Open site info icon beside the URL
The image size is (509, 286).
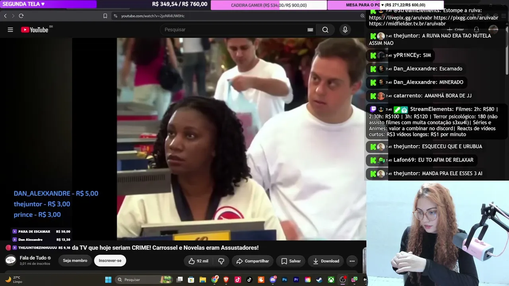(115, 16)
